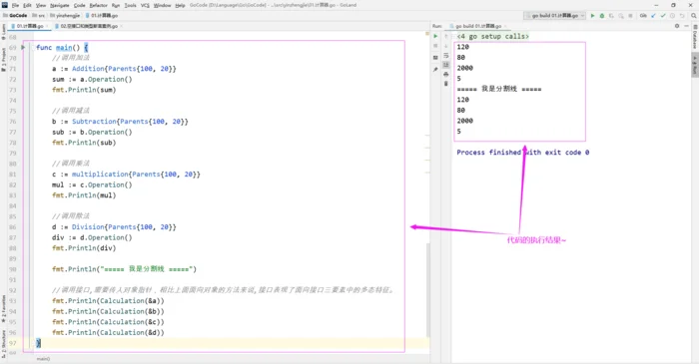699x364 pixels.
Task: Click 'fmt.Println(Calculation(&d))' code line
Action: (x=108, y=332)
